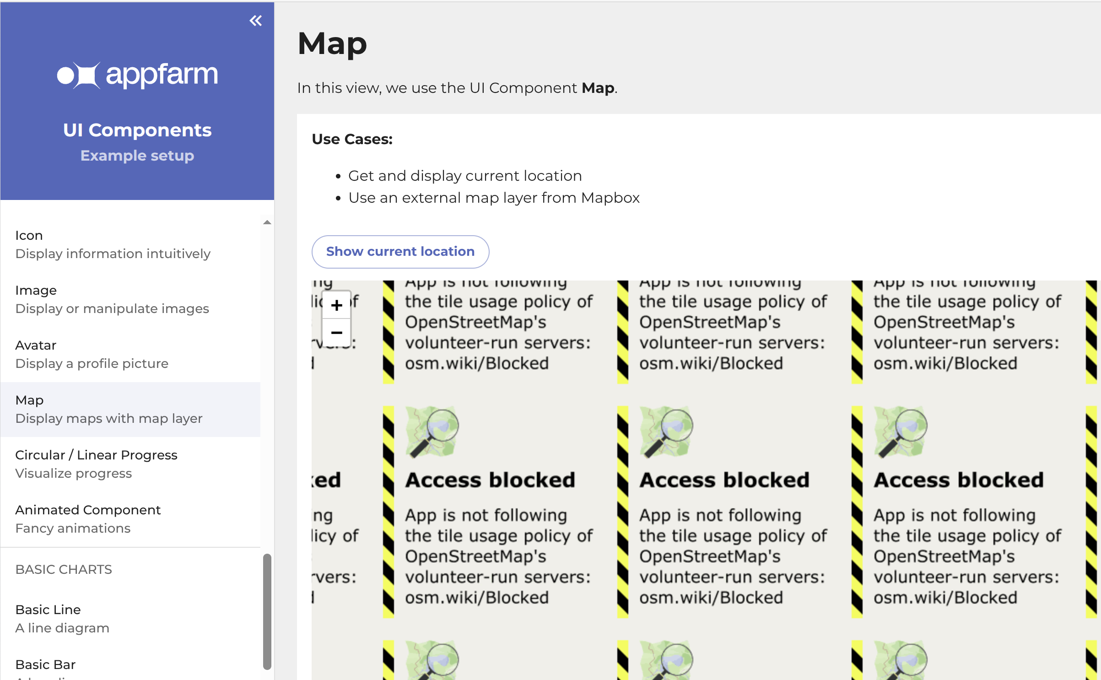The width and height of the screenshot is (1101, 680).
Task: Click the map zoom out minus button
Action: 336,333
